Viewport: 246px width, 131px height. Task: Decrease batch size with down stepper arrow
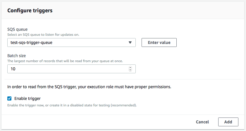(130, 70)
